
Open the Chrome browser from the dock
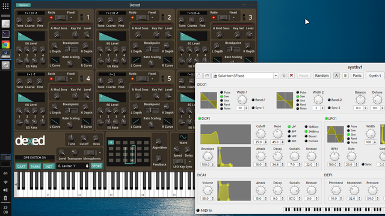coord(5,44)
